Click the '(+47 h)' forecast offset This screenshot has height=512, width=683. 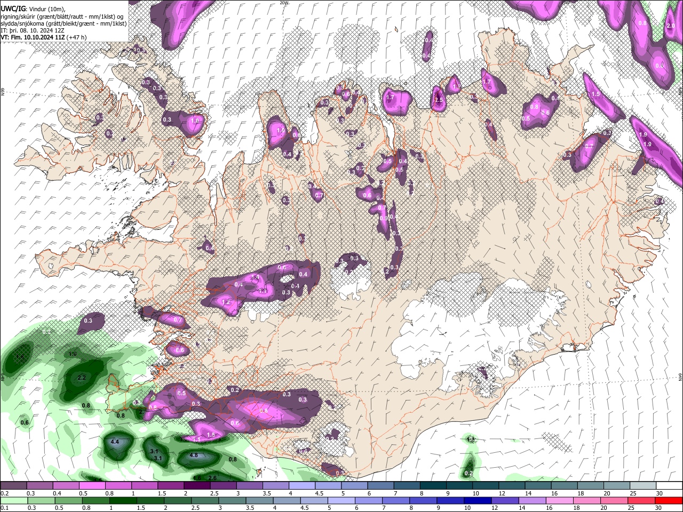(x=77, y=37)
